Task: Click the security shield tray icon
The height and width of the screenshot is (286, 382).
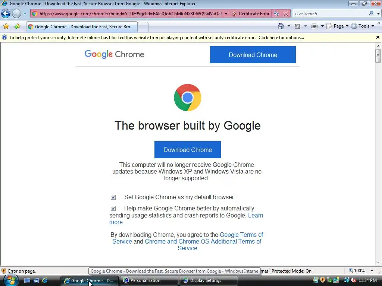Action: 323,280
